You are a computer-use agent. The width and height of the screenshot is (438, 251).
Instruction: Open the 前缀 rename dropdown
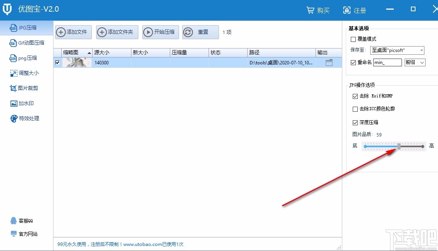pos(415,62)
